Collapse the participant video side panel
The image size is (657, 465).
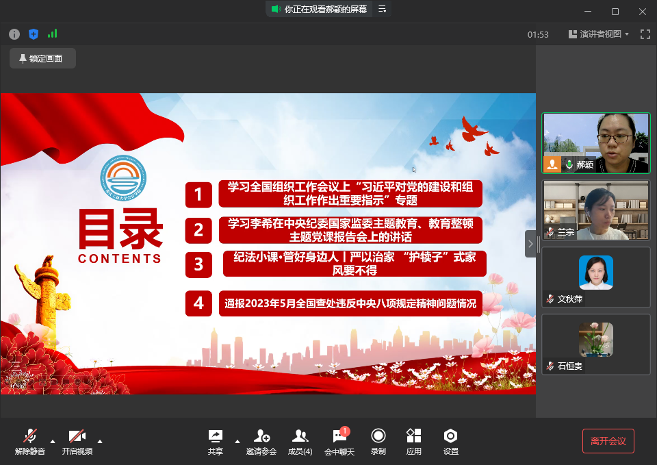pos(530,244)
